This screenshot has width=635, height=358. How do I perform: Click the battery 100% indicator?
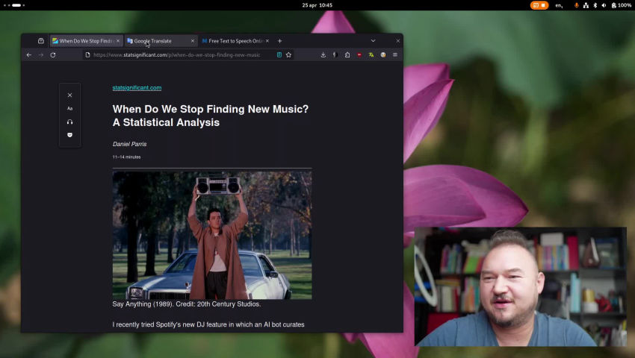(622, 5)
